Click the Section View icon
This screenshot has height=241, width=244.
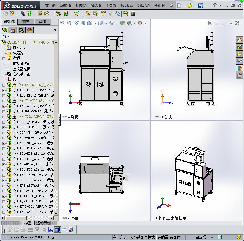[x=83, y=23]
